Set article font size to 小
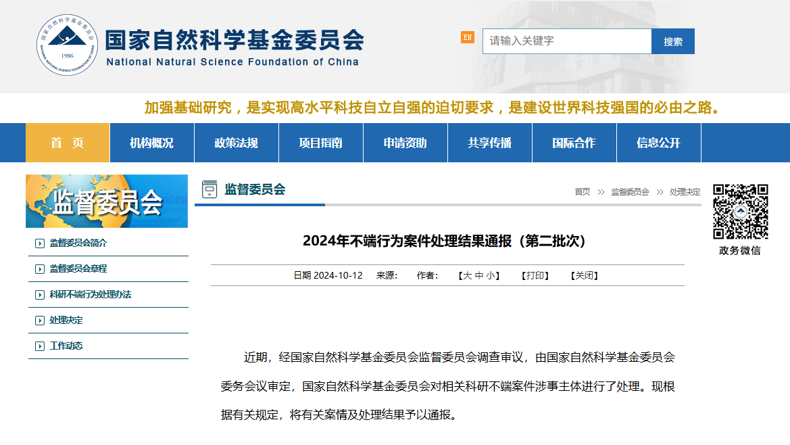This screenshot has width=790, height=445. click(x=491, y=276)
